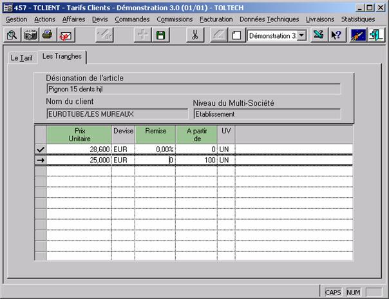The height and width of the screenshot is (299, 389).
Task: Click the camera icon in toolbar
Action: coord(30,35)
